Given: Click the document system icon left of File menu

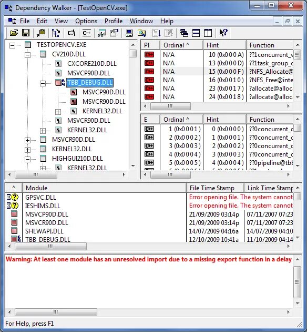Looking at the screenshot, I should pyautogui.click(x=12, y=21).
